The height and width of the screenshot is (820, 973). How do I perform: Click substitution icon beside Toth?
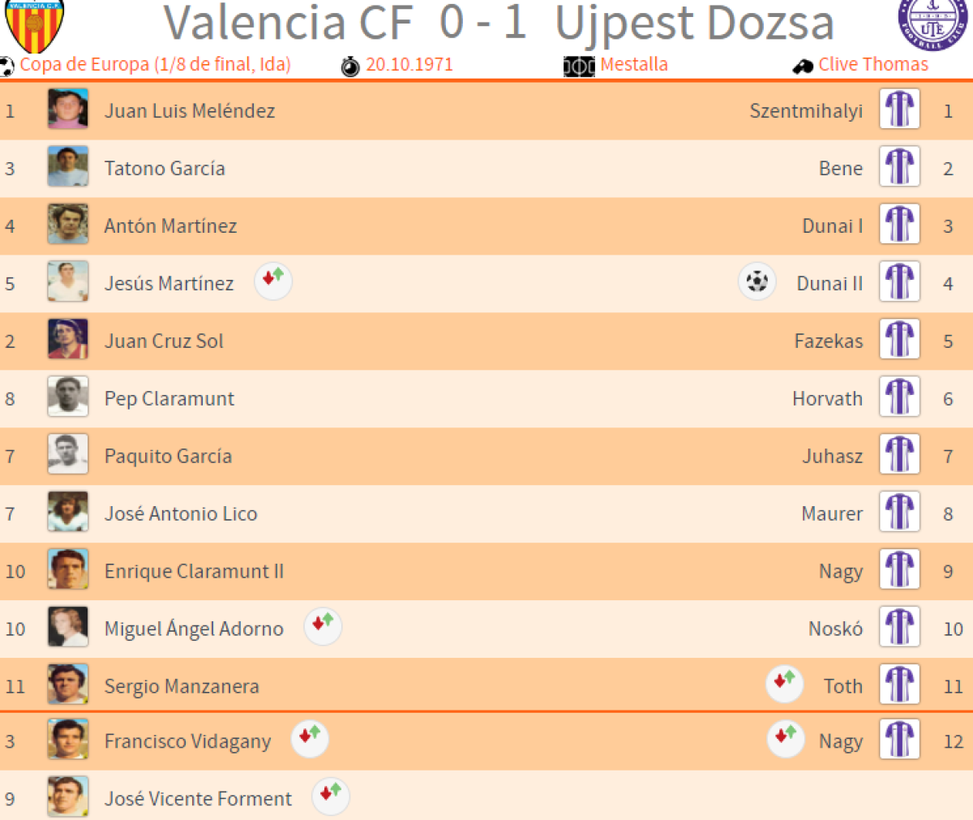point(784,684)
